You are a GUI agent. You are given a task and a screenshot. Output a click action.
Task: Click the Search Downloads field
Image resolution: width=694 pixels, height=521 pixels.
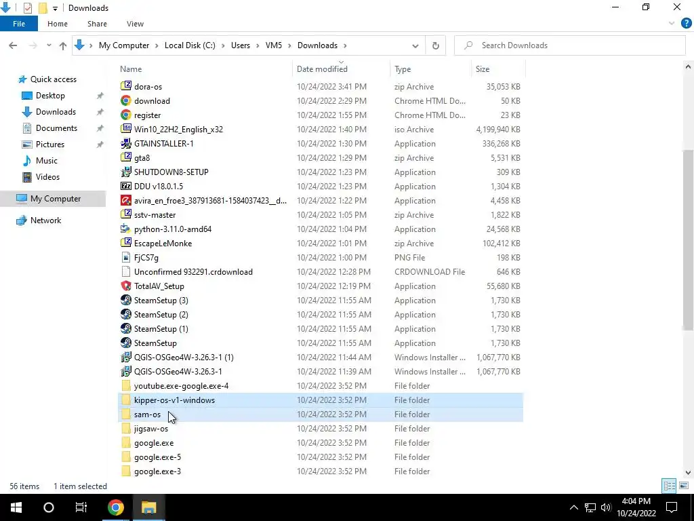point(570,45)
